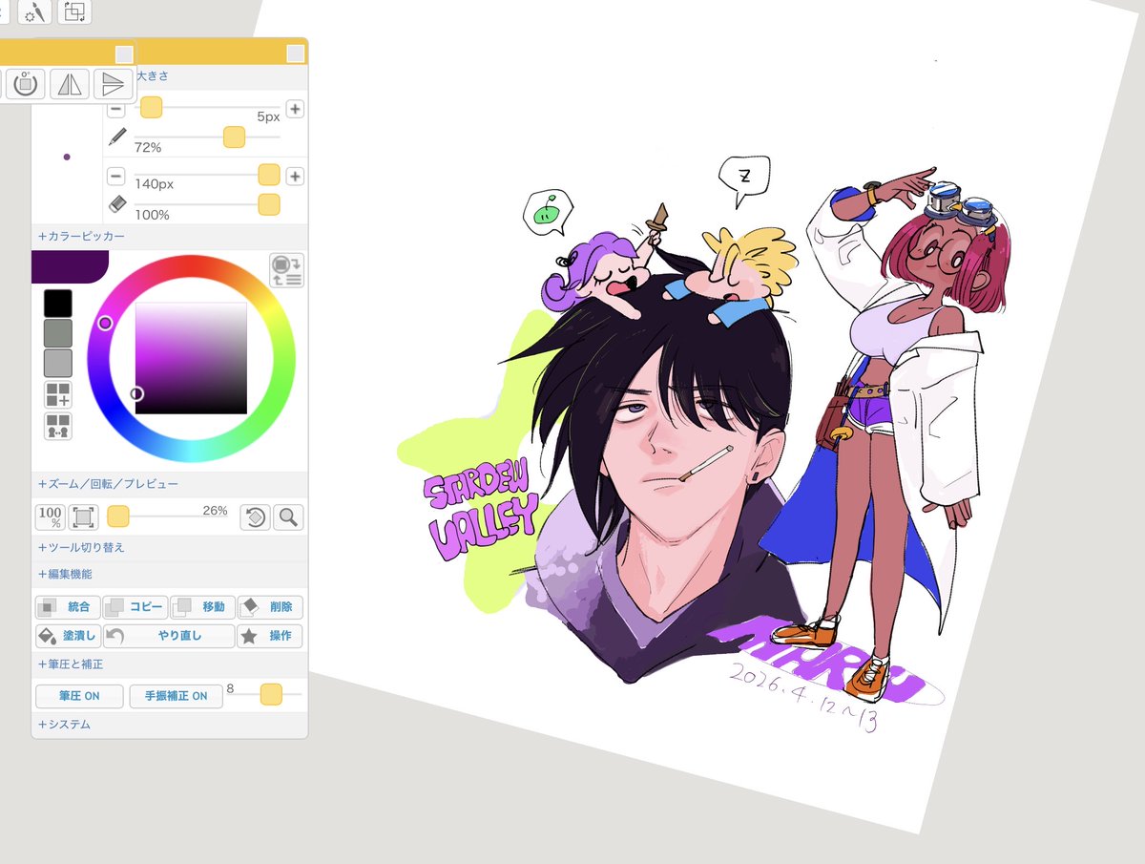Increase eraser size with plus button
This screenshot has height=864, width=1145.
(295, 176)
